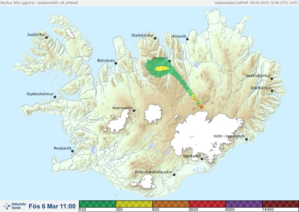Screen dimensions: 299x212
Task: Click the Kirkjubæjarklaustur station dot
Action: (x=174, y=175)
